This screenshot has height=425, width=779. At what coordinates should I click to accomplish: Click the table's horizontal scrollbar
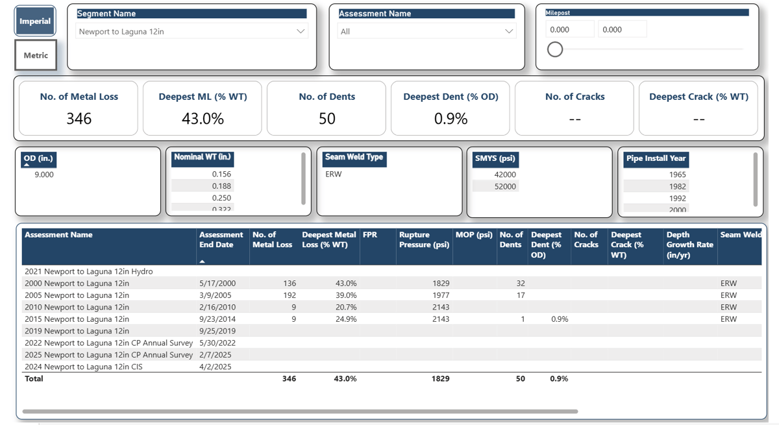pos(299,411)
